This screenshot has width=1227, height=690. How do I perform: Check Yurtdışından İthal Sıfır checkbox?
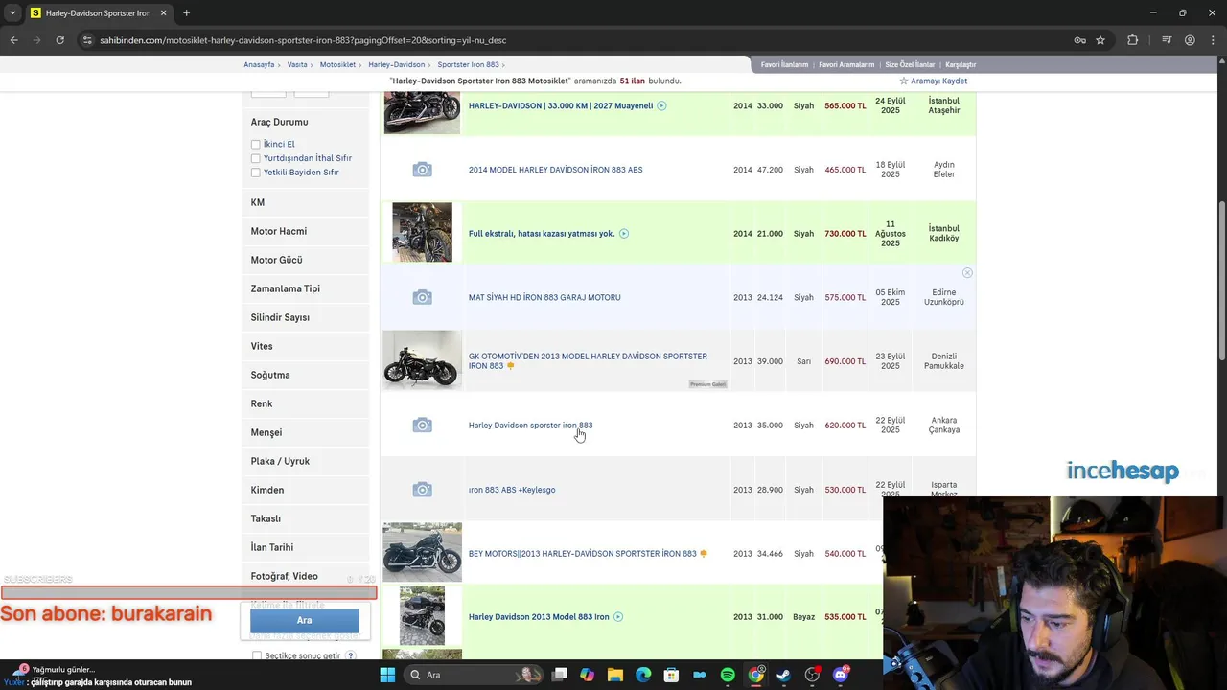click(x=256, y=158)
